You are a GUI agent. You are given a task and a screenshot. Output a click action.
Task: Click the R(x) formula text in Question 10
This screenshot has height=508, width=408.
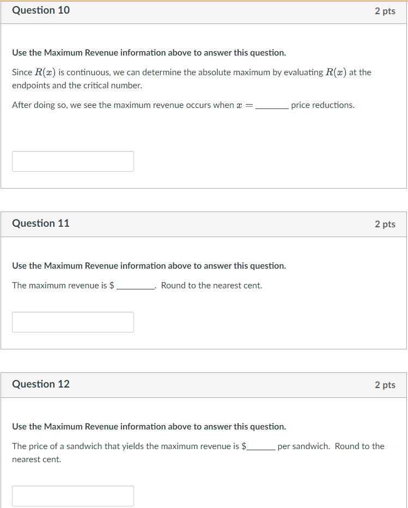[x=44, y=71]
